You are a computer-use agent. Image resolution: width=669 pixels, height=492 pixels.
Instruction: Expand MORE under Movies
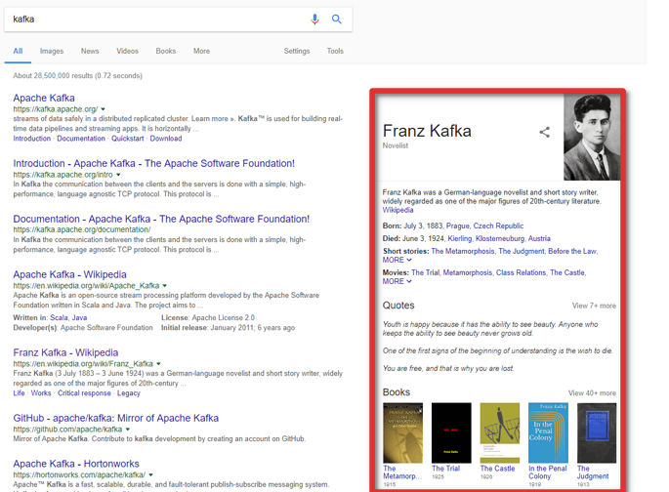click(x=397, y=281)
